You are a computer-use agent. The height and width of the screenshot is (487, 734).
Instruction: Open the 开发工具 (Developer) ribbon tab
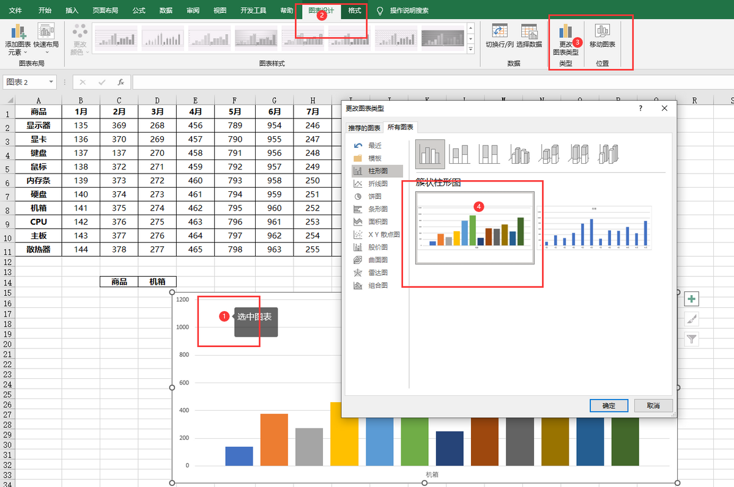(x=253, y=11)
